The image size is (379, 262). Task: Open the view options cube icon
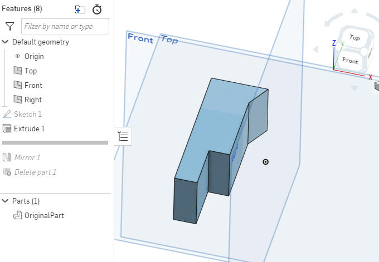click(377, 86)
